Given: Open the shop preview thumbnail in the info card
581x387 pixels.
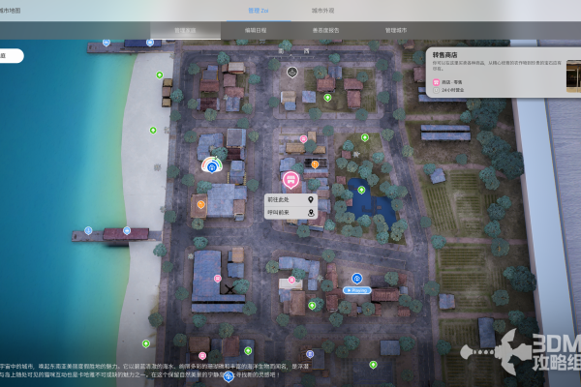Looking at the screenshot, I should pyautogui.click(x=573, y=76).
